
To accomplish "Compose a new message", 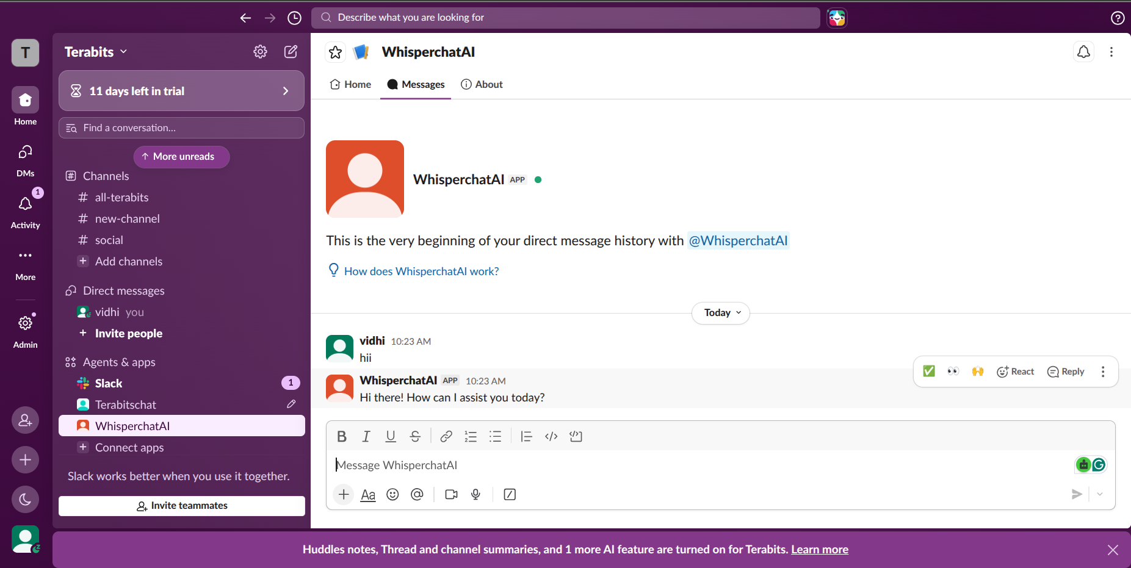I will coord(291,52).
